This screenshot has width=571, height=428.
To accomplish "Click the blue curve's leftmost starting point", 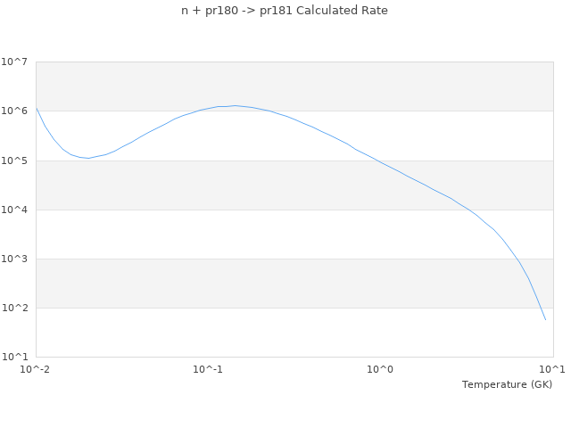I will coord(36,107).
